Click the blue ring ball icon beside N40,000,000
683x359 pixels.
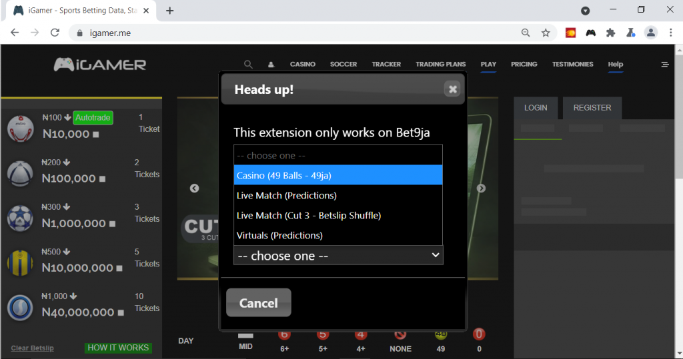20,308
